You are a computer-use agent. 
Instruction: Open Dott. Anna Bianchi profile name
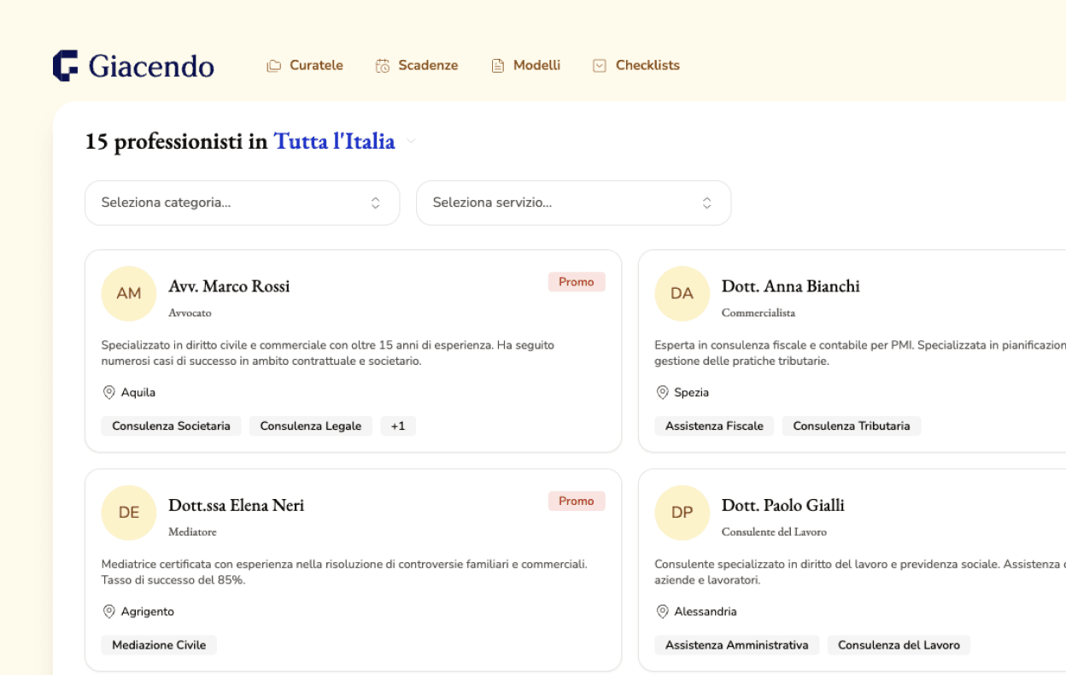point(791,286)
